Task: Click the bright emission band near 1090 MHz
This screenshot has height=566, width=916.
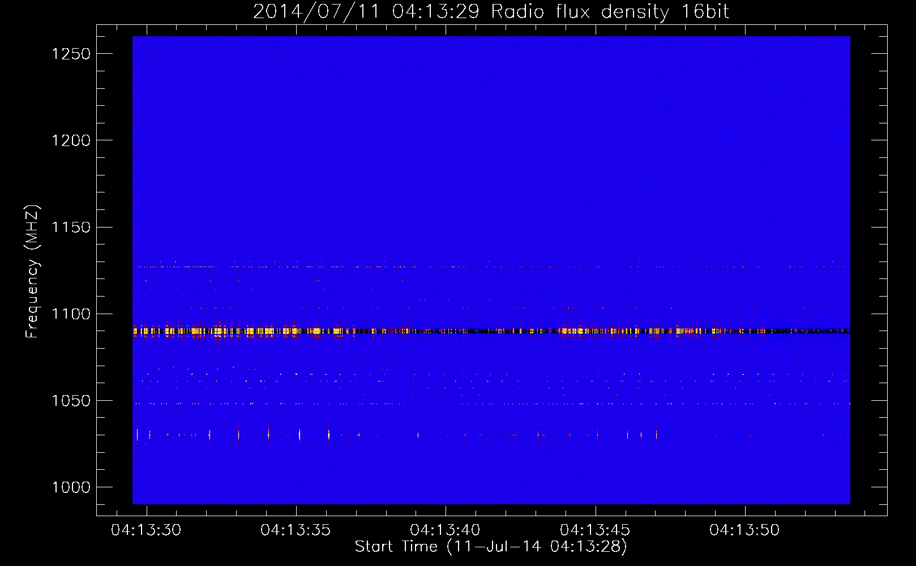Action: (x=491, y=331)
